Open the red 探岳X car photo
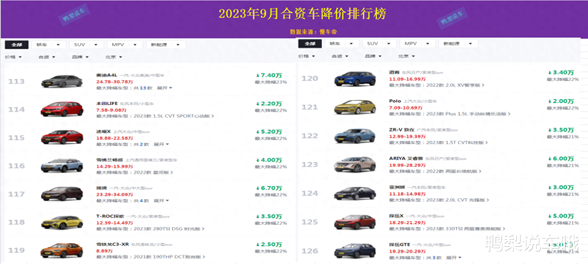Image resolution: width=588 pixels, height=264 pixels. (355, 222)
